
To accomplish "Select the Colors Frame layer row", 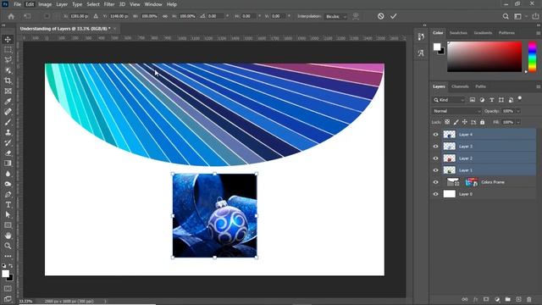I will click(x=484, y=182).
